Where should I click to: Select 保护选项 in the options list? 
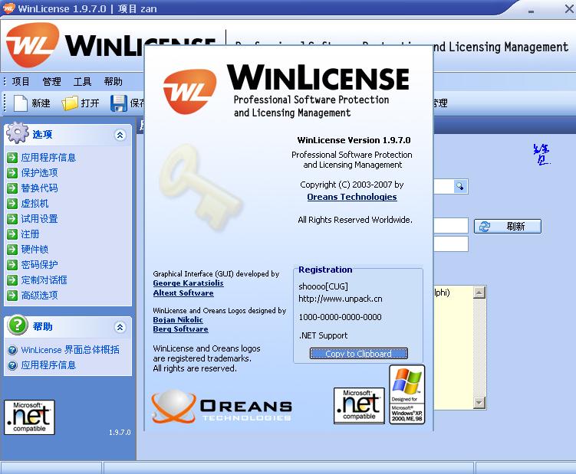39,173
